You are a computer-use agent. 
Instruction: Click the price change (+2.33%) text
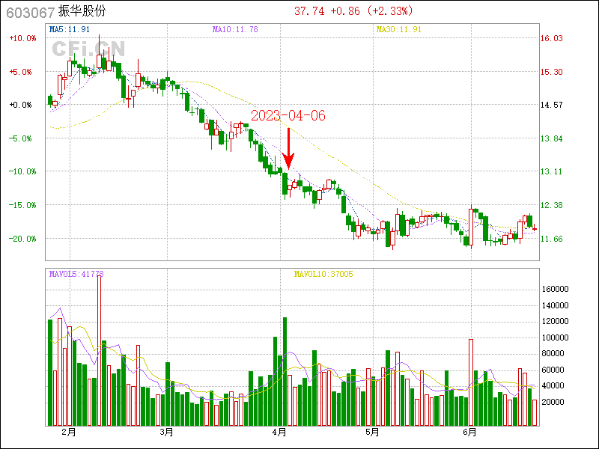point(386,11)
